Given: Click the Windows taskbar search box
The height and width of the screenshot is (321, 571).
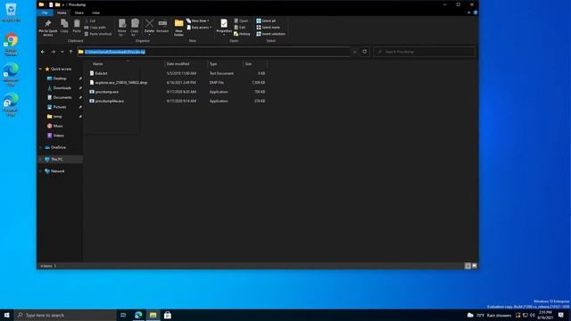Looking at the screenshot, I should click(x=65, y=315).
